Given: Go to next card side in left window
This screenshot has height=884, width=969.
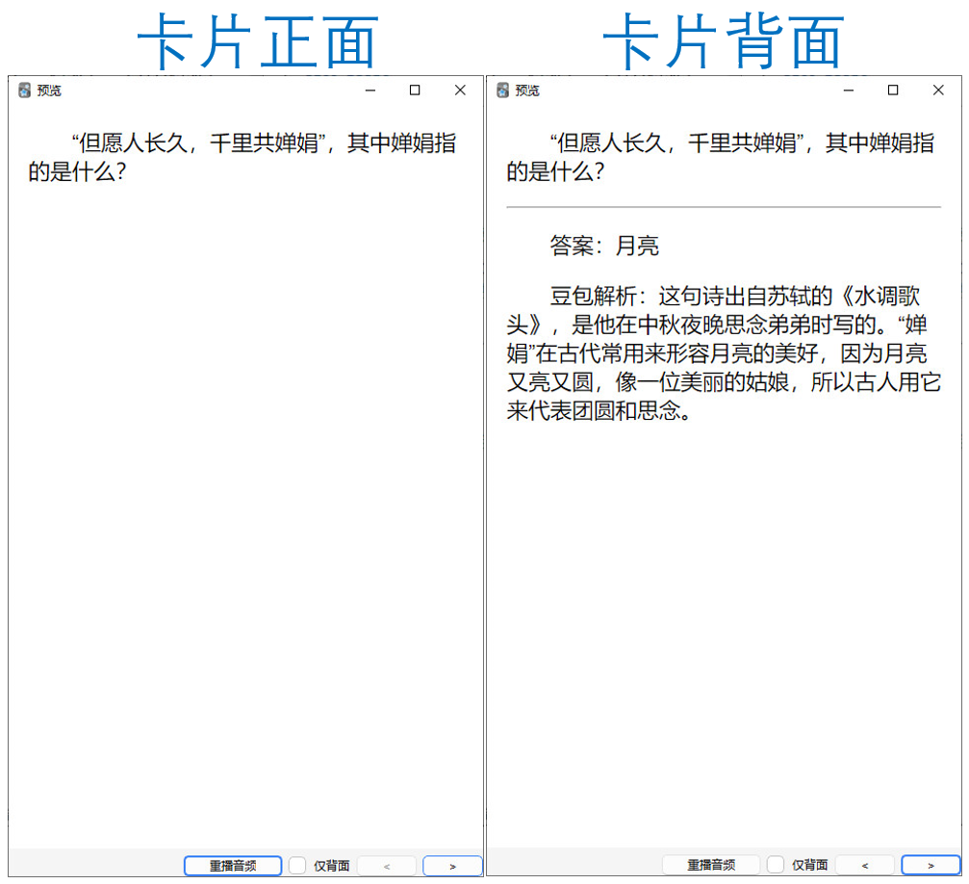Looking at the screenshot, I should (x=452, y=866).
